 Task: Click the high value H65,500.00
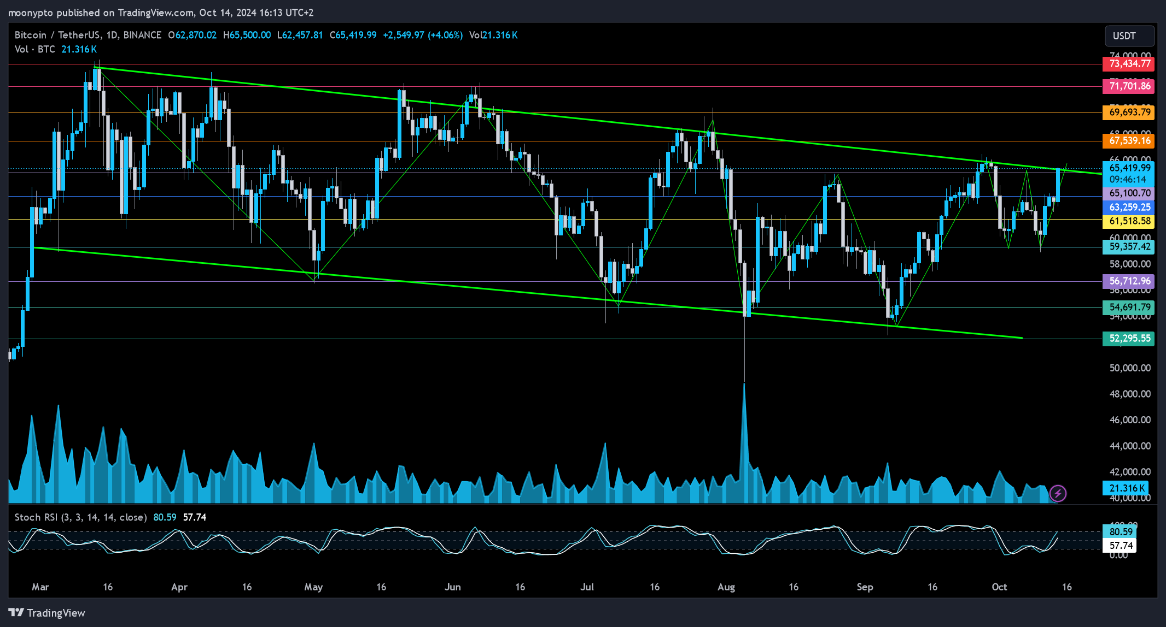247,35
